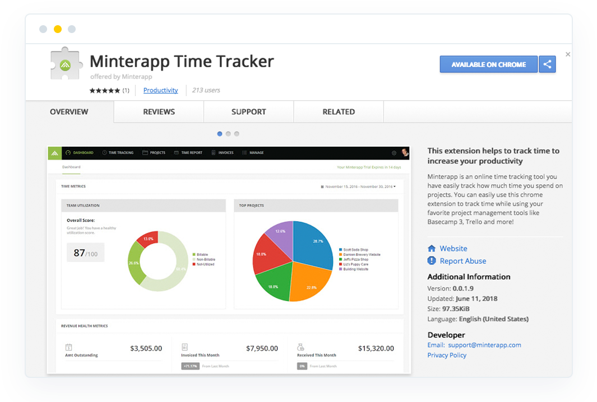Open Time Tracking in the navbar
The image size is (597, 402).
click(118, 152)
